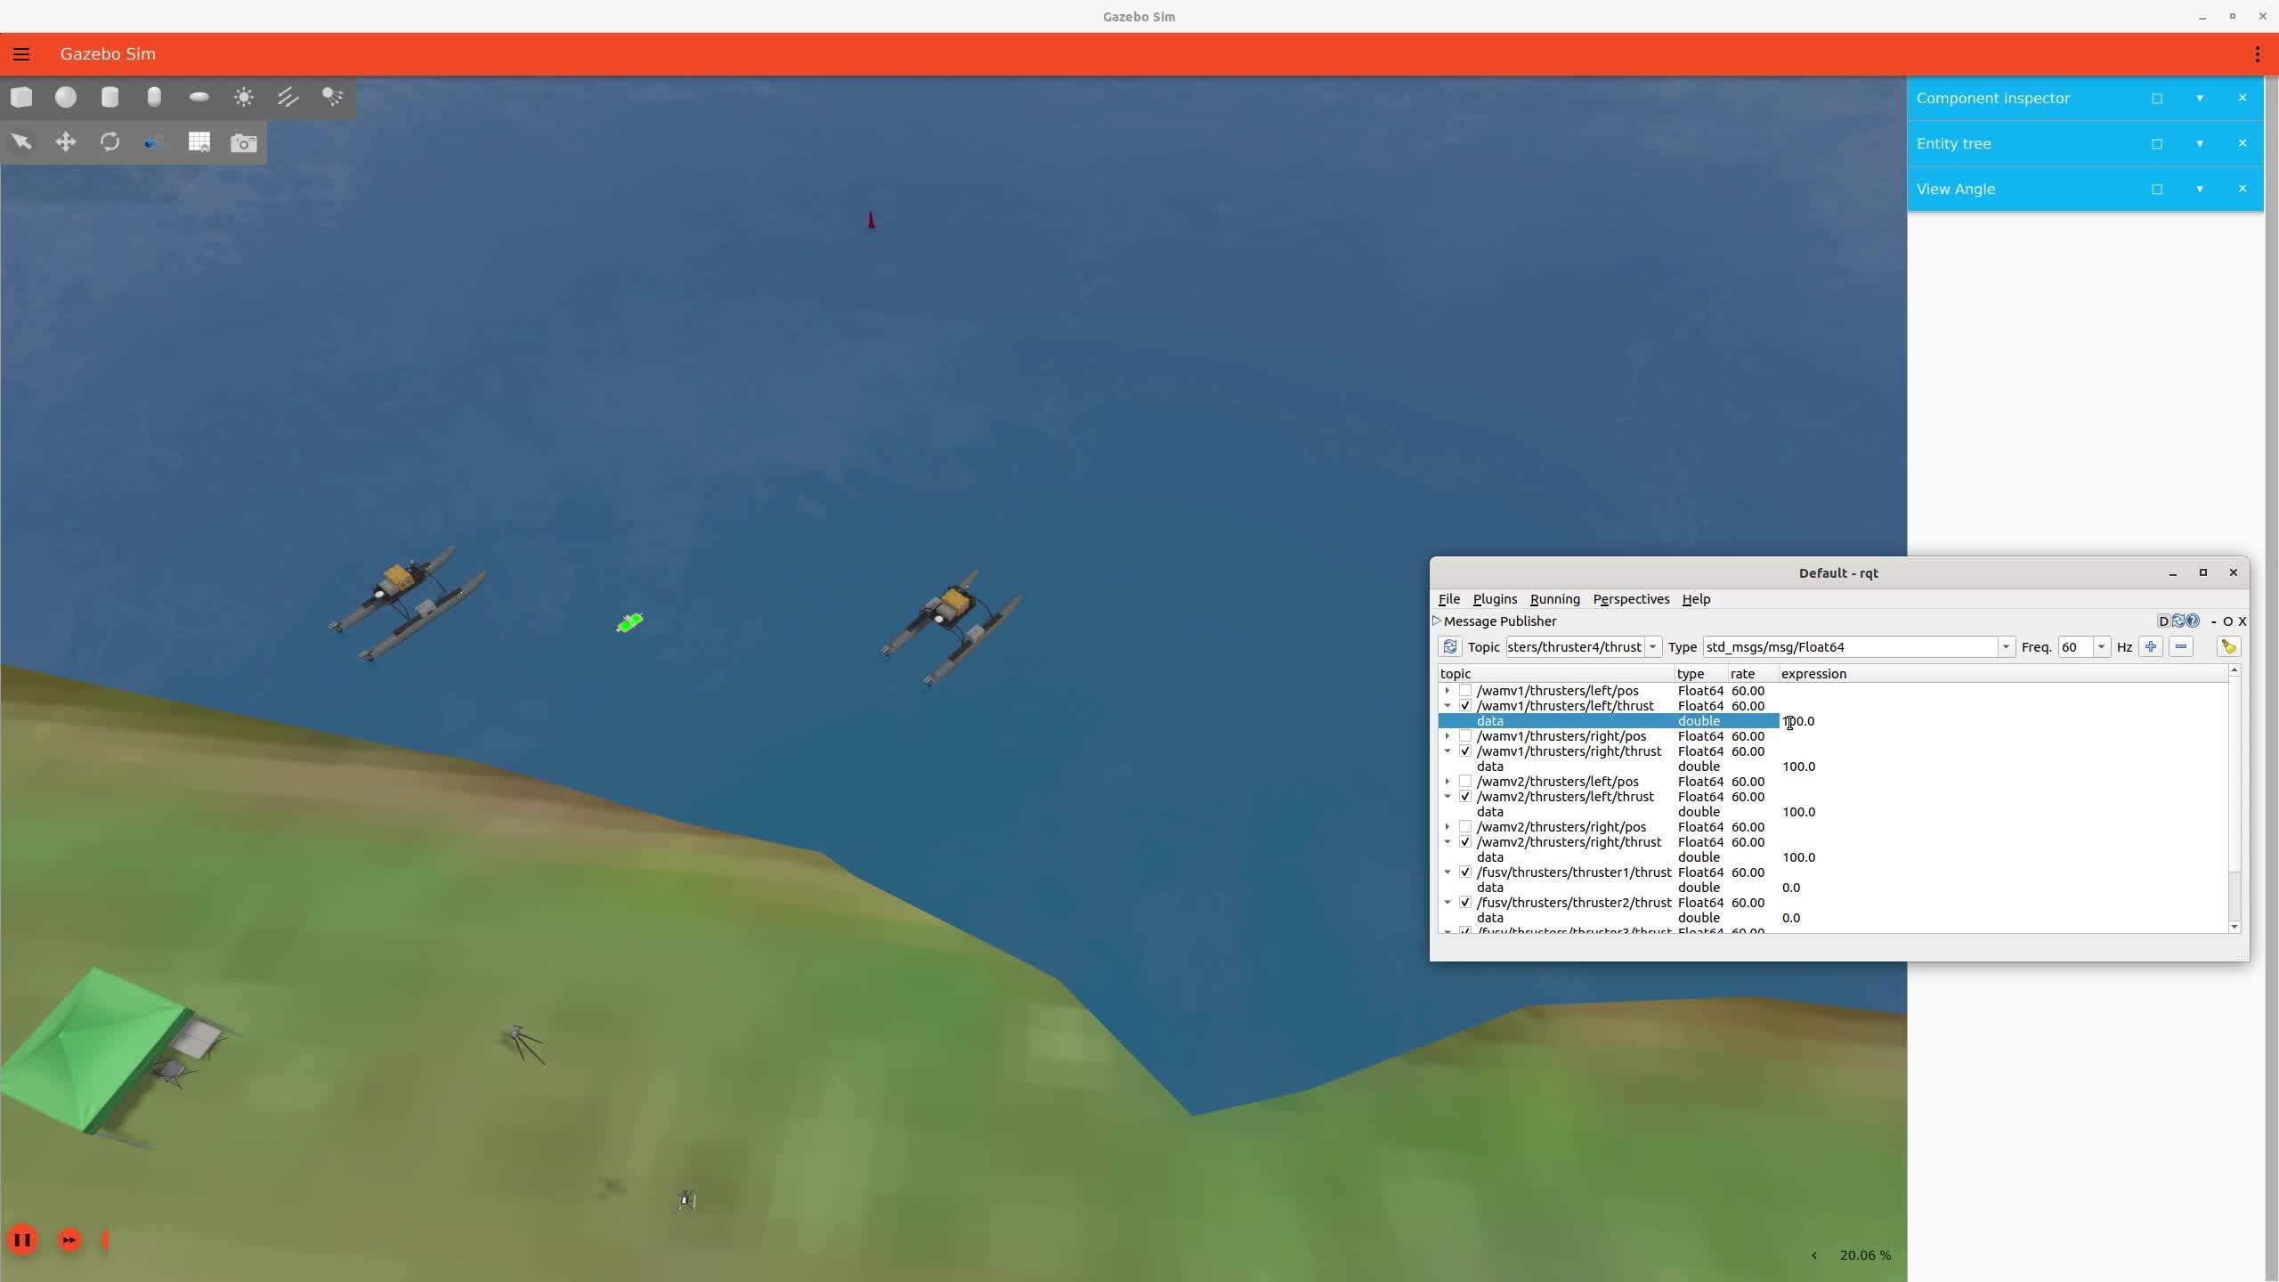Click the hamburger menu icon
This screenshot has height=1282, width=2279.
click(21, 54)
